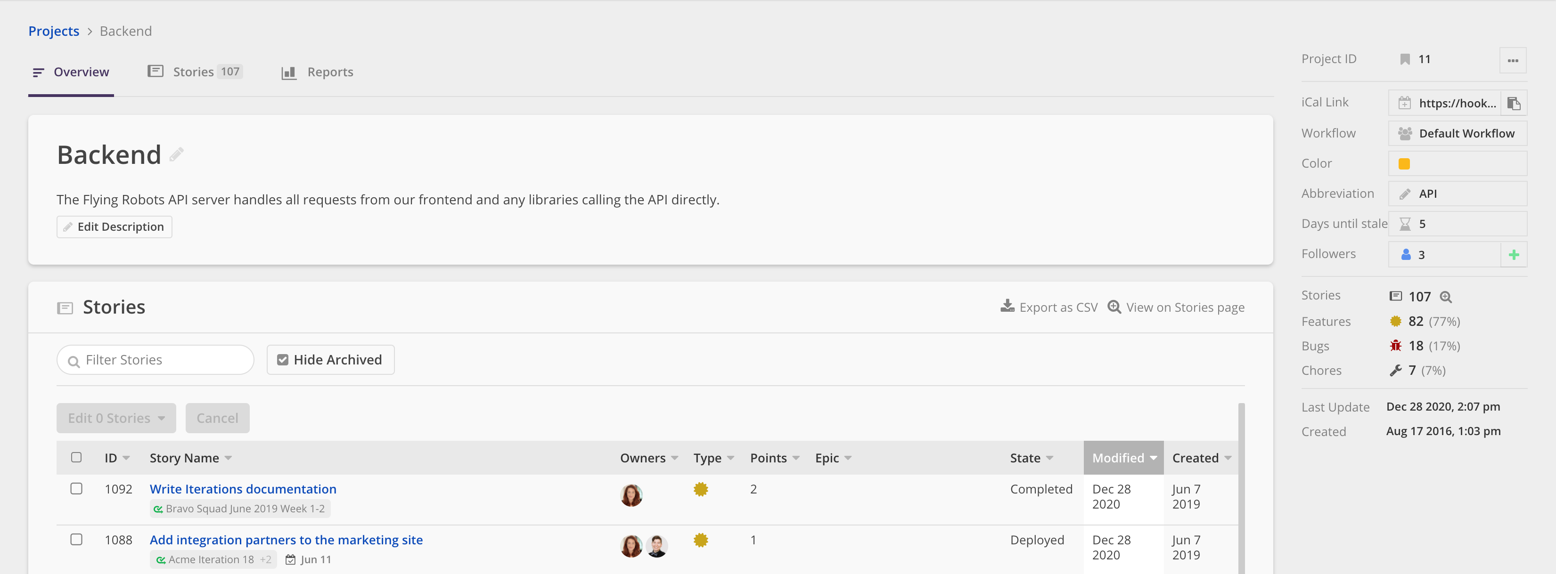Viewport: 1556px width, 574px height.
Task: Click the +2 more iterations badge
Action: tap(266, 559)
